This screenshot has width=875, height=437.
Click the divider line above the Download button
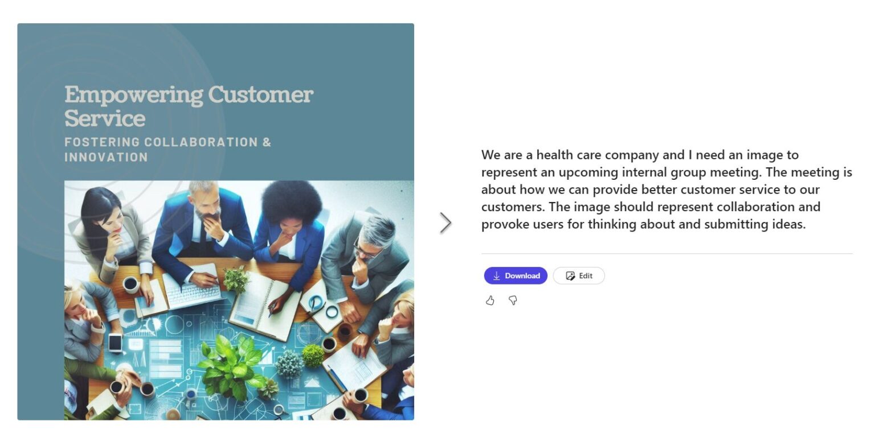(667, 253)
